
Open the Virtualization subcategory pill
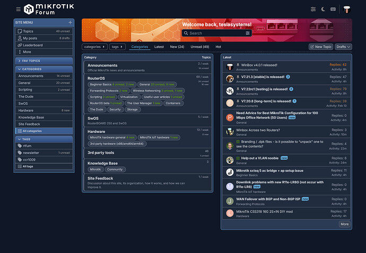(129, 97)
